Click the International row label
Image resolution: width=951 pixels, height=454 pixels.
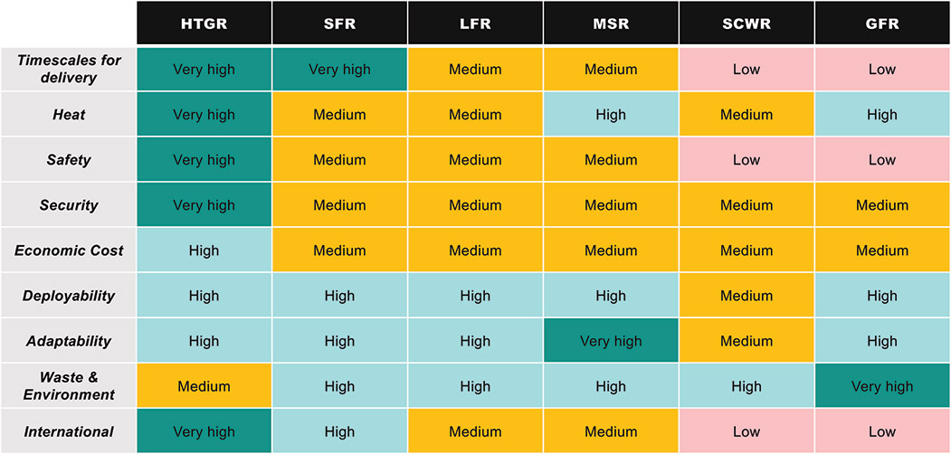point(69,431)
